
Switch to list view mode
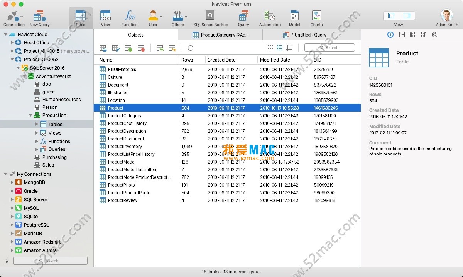(280, 48)
